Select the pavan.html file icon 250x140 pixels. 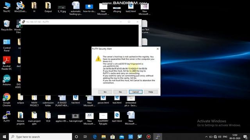[x=103, y=100]
